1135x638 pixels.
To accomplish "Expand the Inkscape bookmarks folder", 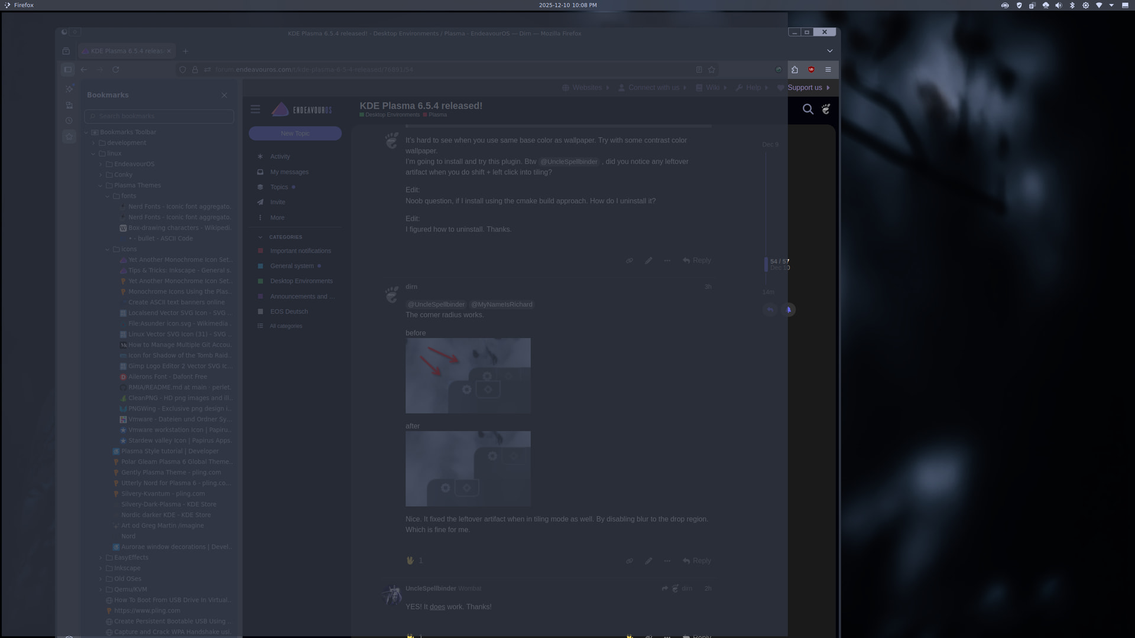I will (100, 569).
